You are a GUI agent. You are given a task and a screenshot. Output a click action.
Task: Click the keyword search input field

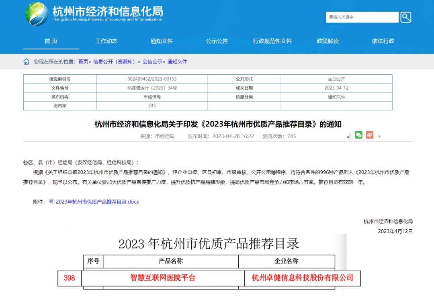pos(362,17)
